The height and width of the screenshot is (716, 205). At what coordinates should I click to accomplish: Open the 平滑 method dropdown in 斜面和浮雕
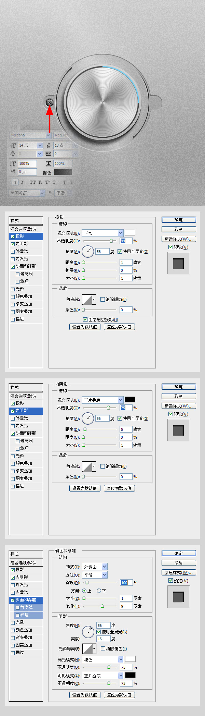pyautogui.click(x=95, y=574)
